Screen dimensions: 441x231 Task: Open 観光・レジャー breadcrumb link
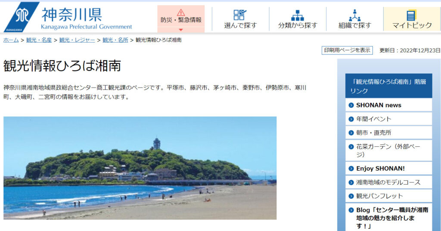[77, 40]
